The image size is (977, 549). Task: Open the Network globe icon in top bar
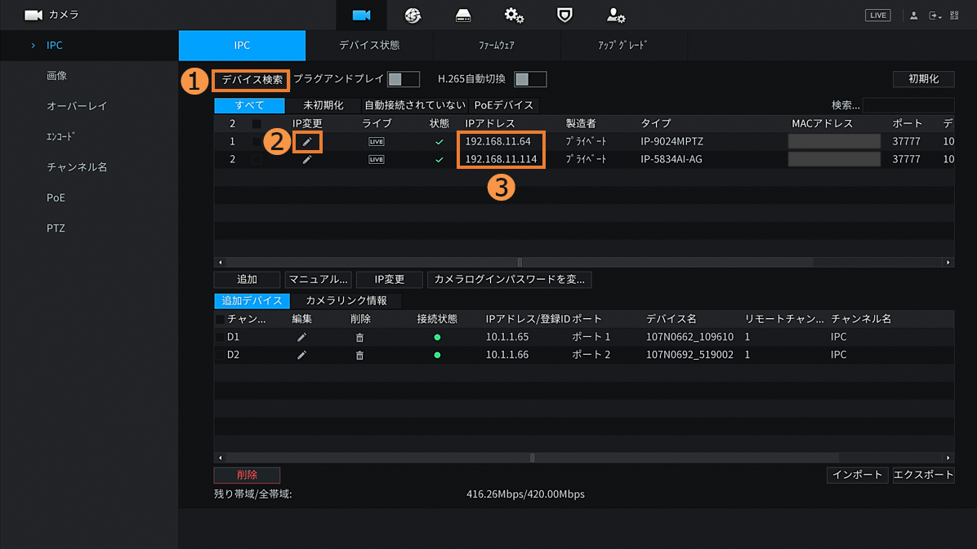click(x=413, y=15)
